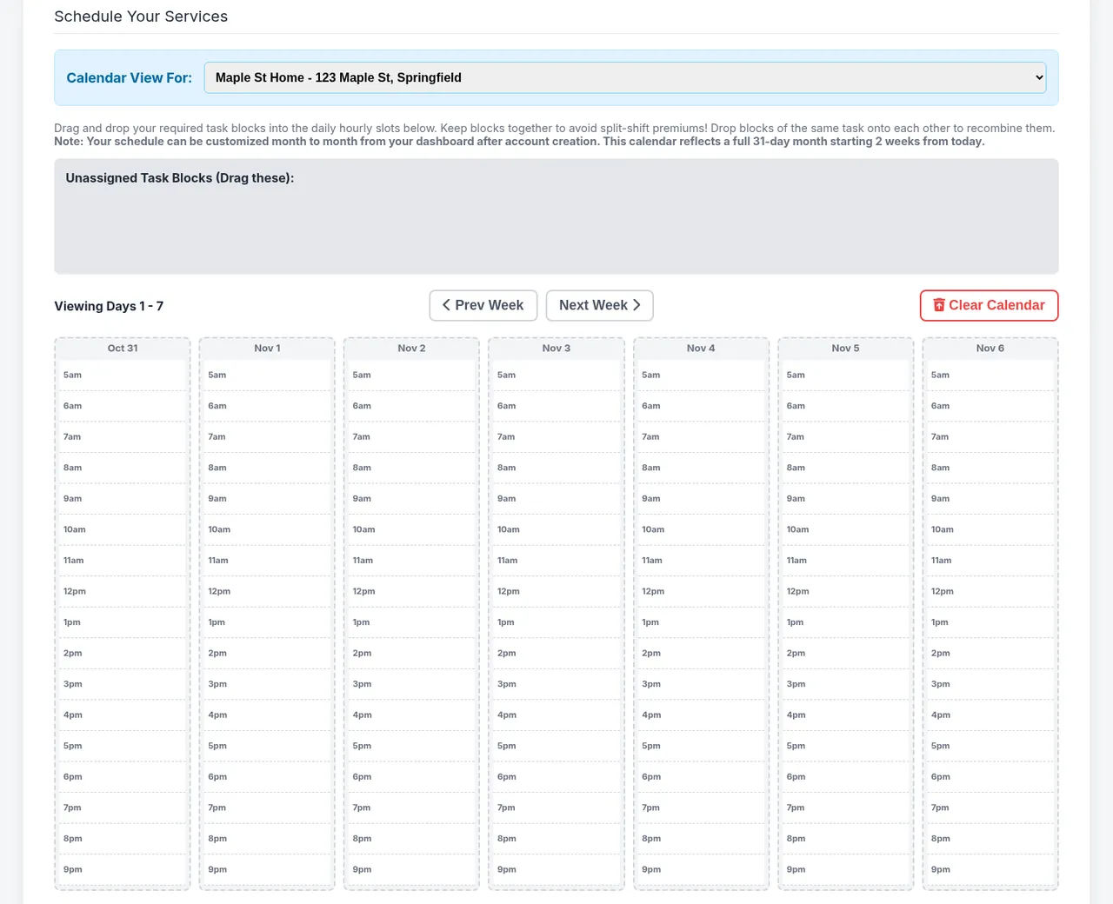Click the right chevron on Next Week

pos(636,305)
